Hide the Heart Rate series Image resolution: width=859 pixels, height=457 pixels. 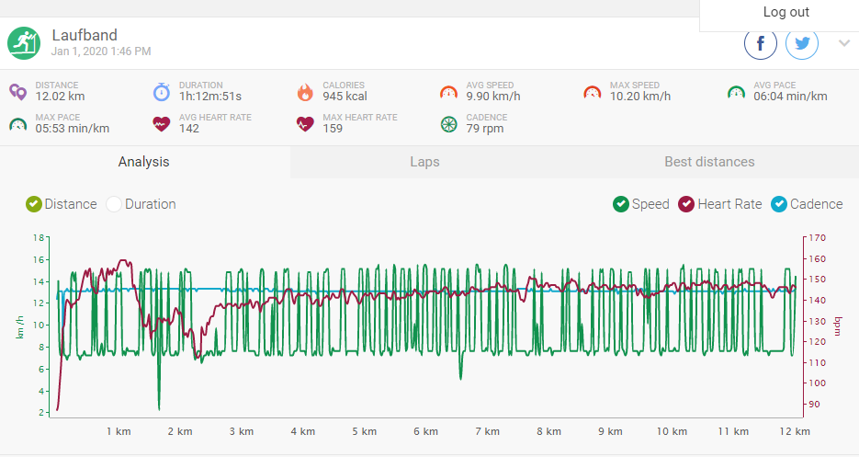pos(686,204)
